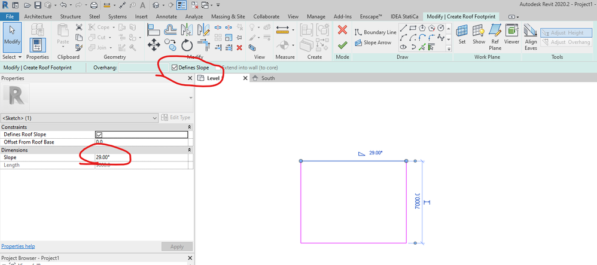Cancel roof sketch with red X in Mode panel

point(342,30)
